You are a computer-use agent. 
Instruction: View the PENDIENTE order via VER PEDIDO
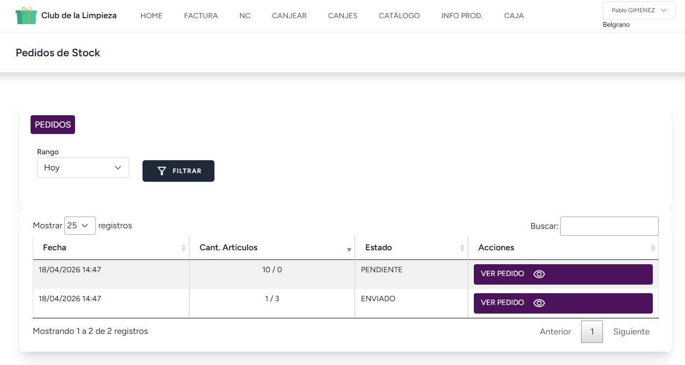(x=563, y=274)
